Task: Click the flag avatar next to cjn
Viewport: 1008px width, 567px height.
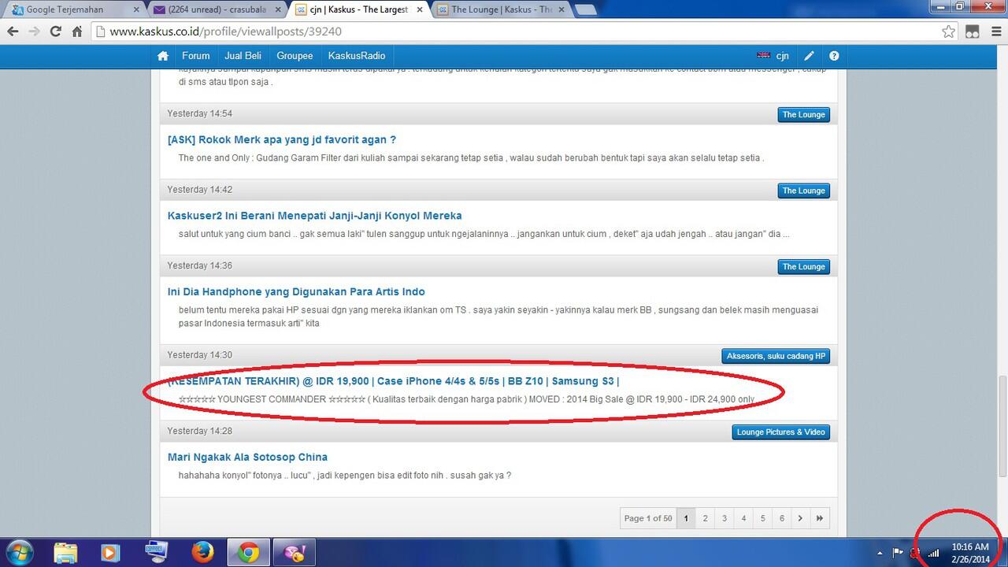Action: coord(763,56)
